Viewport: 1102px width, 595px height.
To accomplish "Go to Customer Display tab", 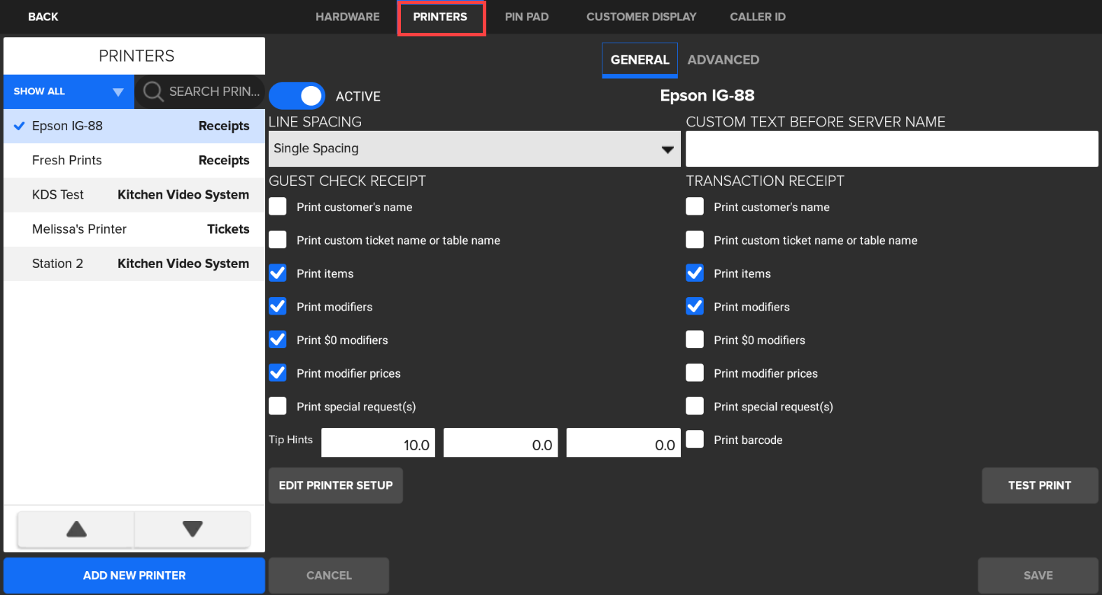I will 641,17.
